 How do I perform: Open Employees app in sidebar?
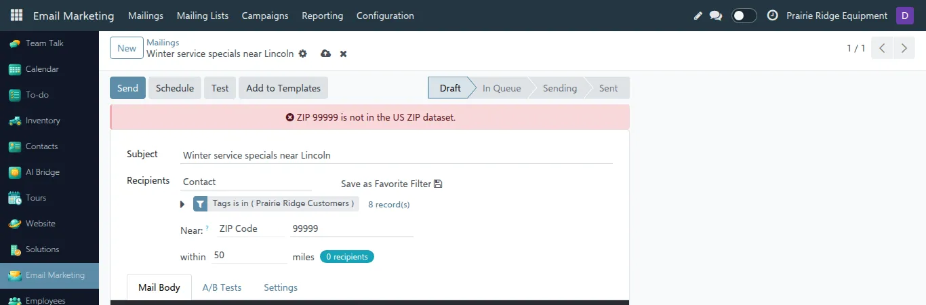point(49,298)
